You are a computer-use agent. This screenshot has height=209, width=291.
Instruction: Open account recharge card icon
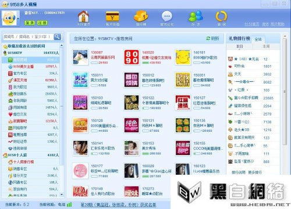point(112,16)
